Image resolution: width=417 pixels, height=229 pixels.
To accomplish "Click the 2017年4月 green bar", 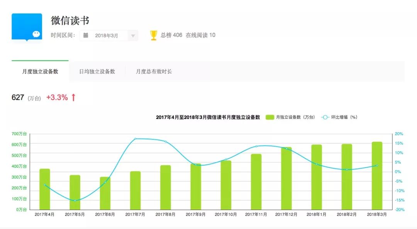I will (45, 189).
